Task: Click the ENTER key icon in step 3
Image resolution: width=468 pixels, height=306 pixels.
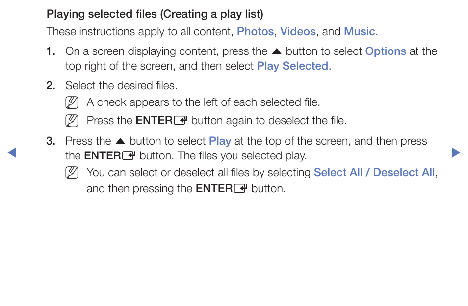Action: [129, 155]
